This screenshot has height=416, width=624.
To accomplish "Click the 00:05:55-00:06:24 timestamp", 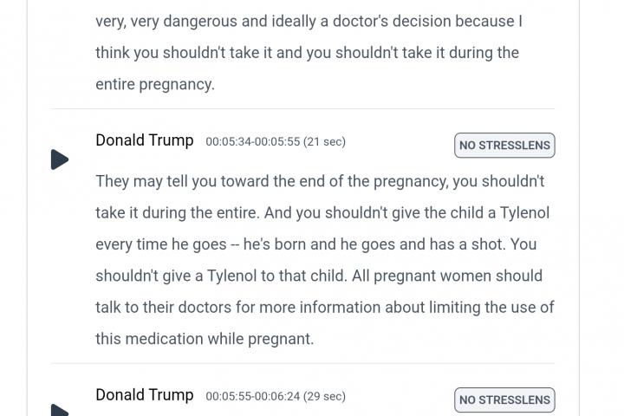I will coord(253,396).
